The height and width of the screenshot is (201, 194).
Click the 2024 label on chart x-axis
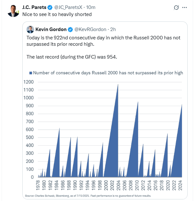click(180, 185)
